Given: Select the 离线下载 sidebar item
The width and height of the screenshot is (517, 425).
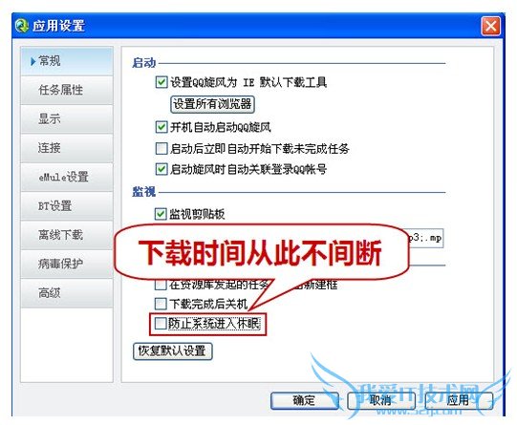Looking at the screenshot, I should [x=67, y=235].
